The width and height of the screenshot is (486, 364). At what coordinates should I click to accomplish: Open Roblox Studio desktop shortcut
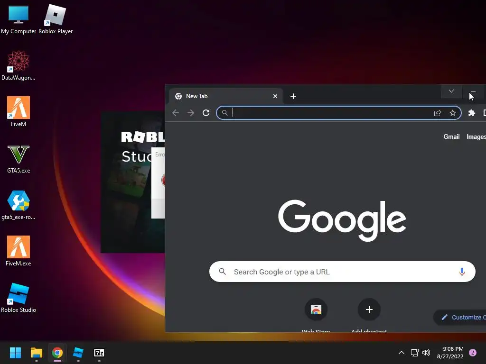coord(19,298)
